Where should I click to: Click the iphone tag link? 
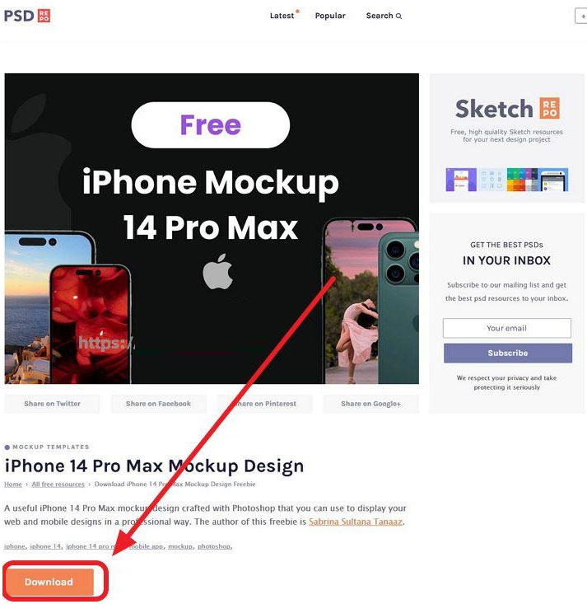click(x=15, y=546)
